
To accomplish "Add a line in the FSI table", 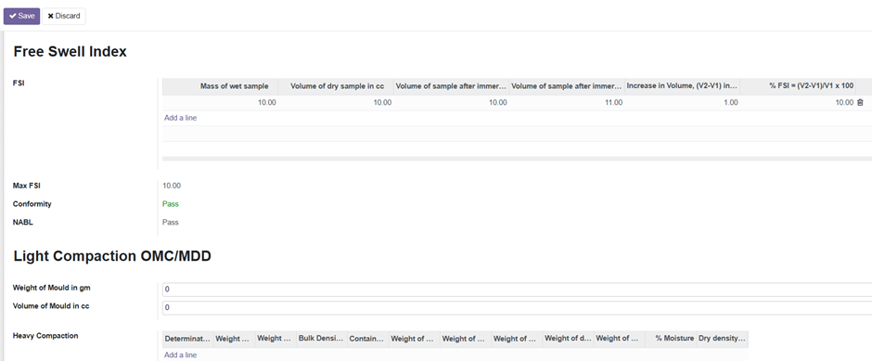I will 180,118.
